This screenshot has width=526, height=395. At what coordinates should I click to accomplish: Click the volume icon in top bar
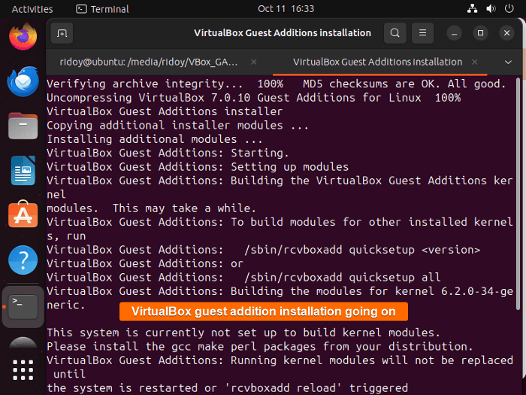[x=491, y=9]
